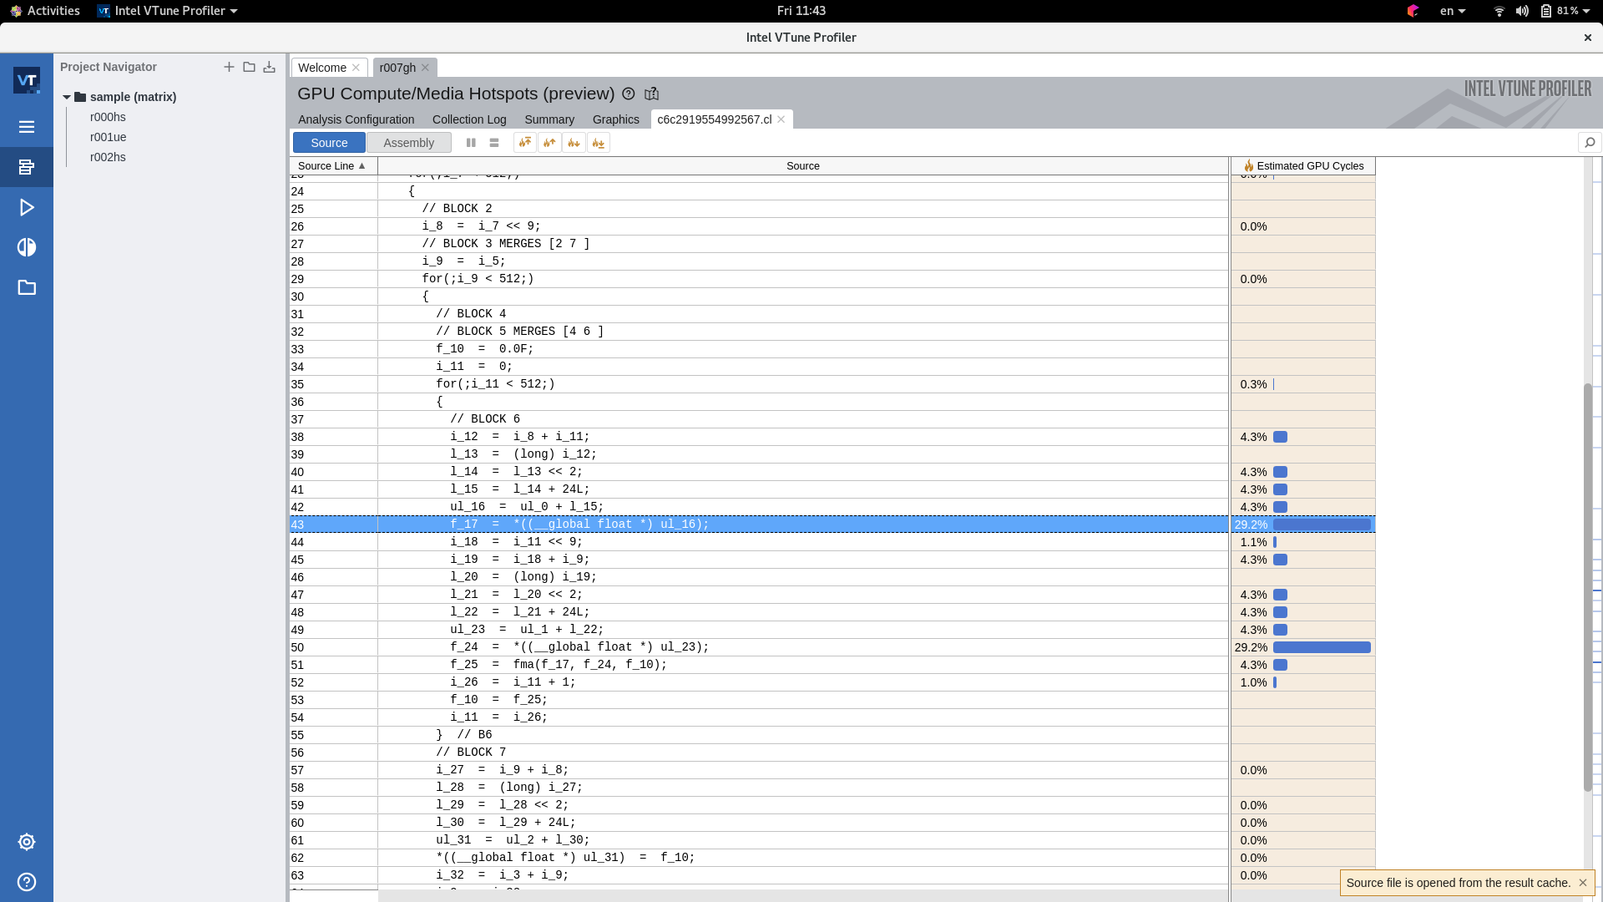Image resolution: width=1603 pixels, height=902 pixels.
Task: Open the Configure Analysis play icon in sidebar
Action: click(x=27, y=207)
